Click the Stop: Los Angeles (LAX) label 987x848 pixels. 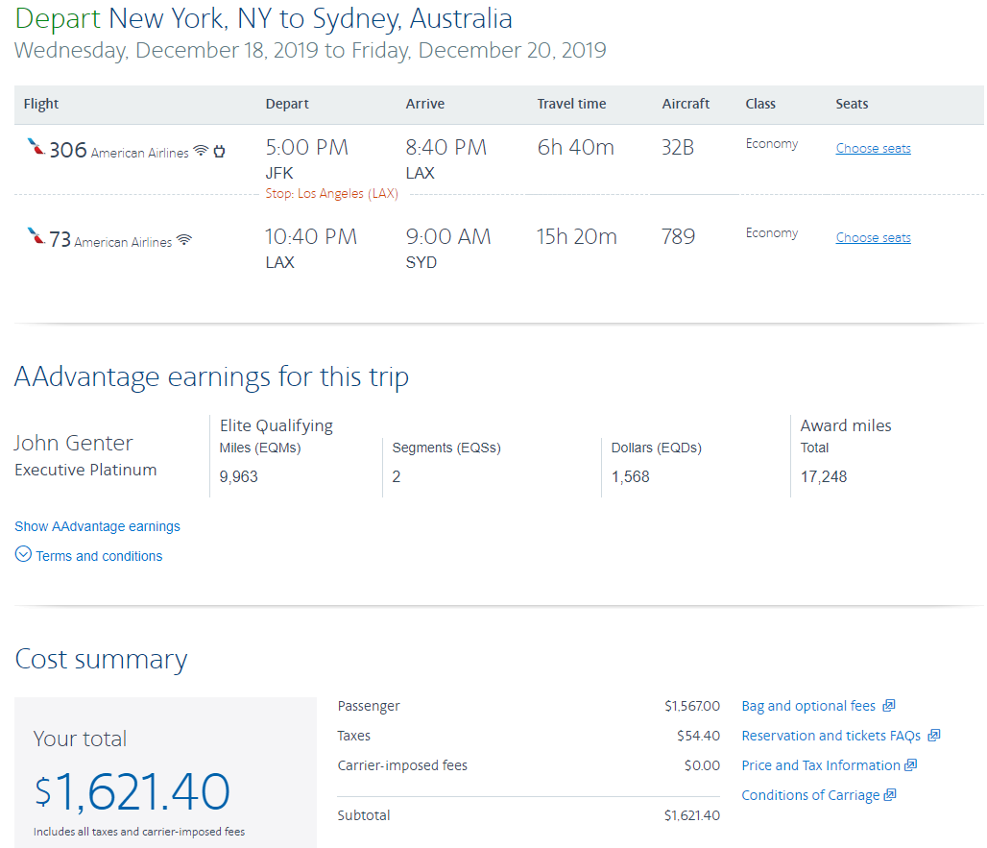331,194
